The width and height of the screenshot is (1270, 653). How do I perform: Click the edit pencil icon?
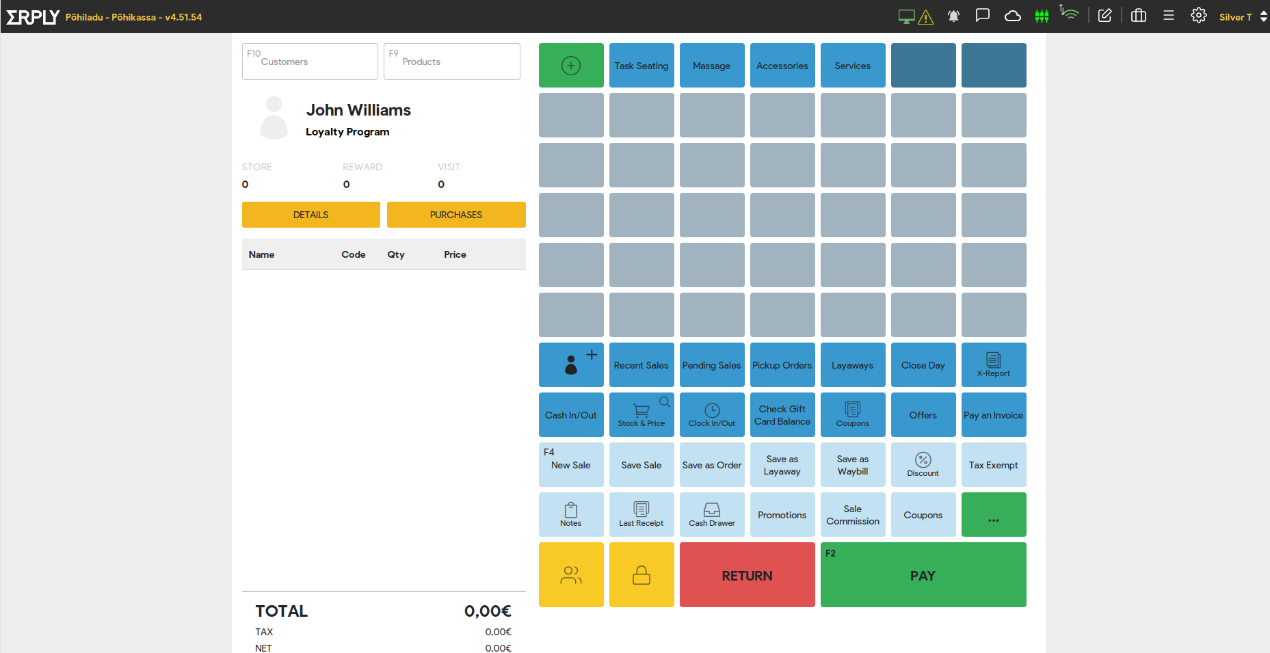[x=1105, y=16]
